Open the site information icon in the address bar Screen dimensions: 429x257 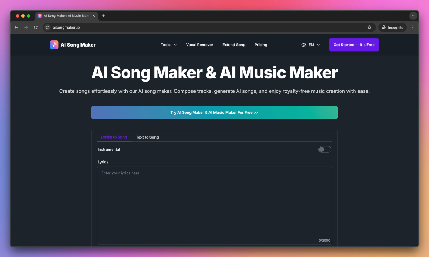pyautogui.click(x=47, y=28)
